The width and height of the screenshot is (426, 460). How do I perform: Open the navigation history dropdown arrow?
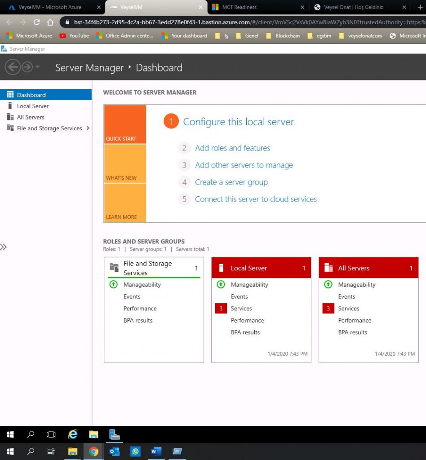pyautogui.click(x=37, y=67)
